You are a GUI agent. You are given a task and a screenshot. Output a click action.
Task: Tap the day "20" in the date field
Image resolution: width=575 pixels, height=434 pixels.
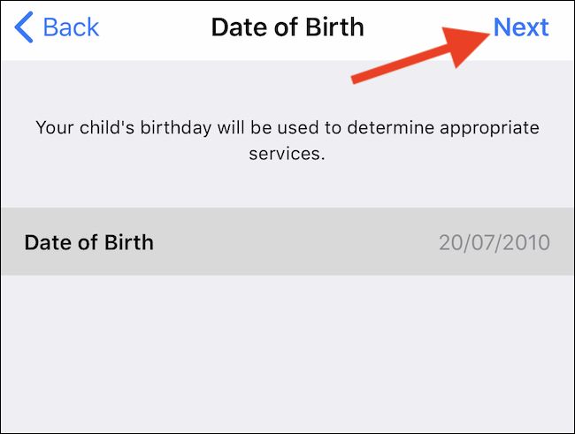pyautogui.click(x=450, y=242)
